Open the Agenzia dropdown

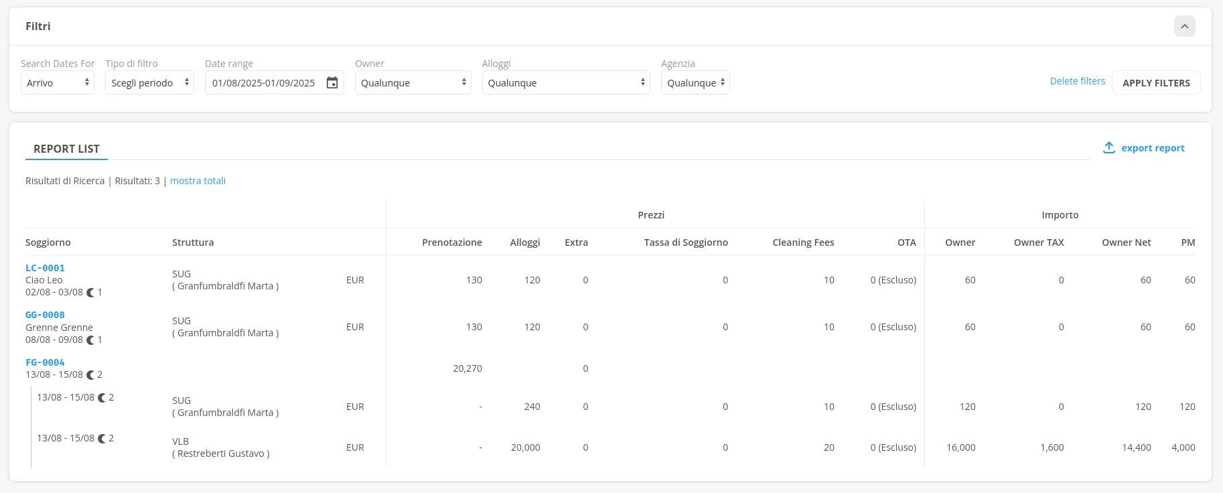695,83
